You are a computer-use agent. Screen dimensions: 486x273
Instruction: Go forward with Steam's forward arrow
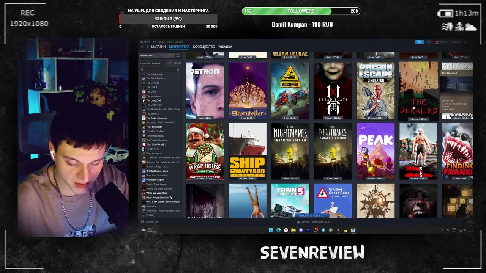click(x=147, y=47)
